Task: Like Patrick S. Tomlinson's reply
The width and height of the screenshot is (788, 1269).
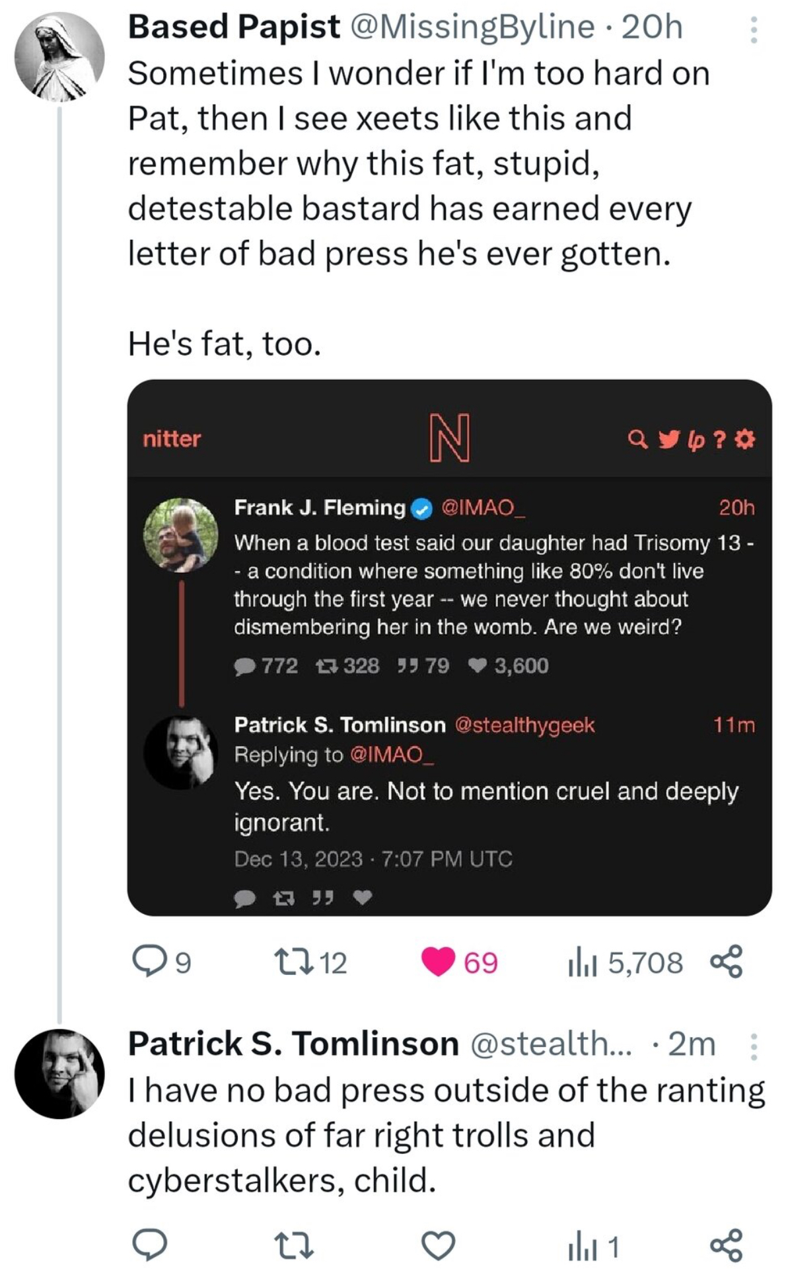Action: pyautogui.click(x=439, y=1246)
